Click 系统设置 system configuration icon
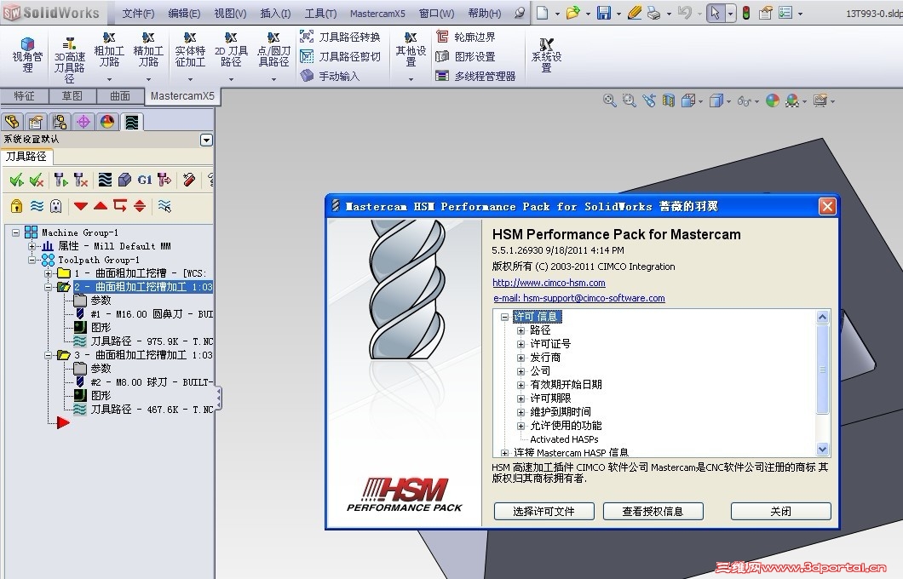 pyautogui.click(x=547, y=54)
